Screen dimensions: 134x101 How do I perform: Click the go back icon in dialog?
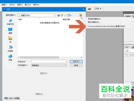point(59,15)
